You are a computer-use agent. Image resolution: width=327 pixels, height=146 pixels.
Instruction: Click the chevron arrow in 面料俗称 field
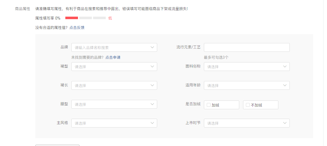pyautogui.click(x=285, y=67)
